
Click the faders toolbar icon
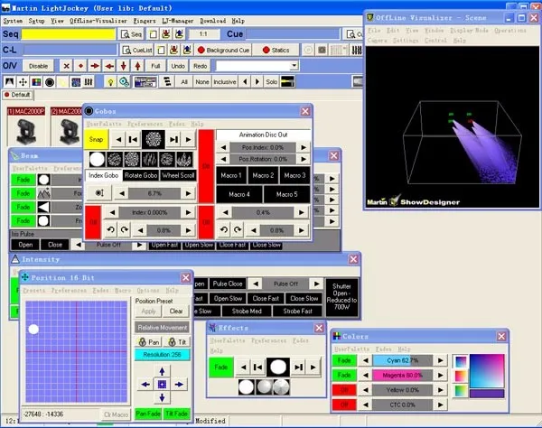pyautogui.click(x=89, y=82)
